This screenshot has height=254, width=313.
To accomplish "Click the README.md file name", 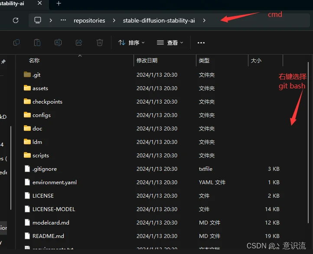I will [x=48, y=236].
